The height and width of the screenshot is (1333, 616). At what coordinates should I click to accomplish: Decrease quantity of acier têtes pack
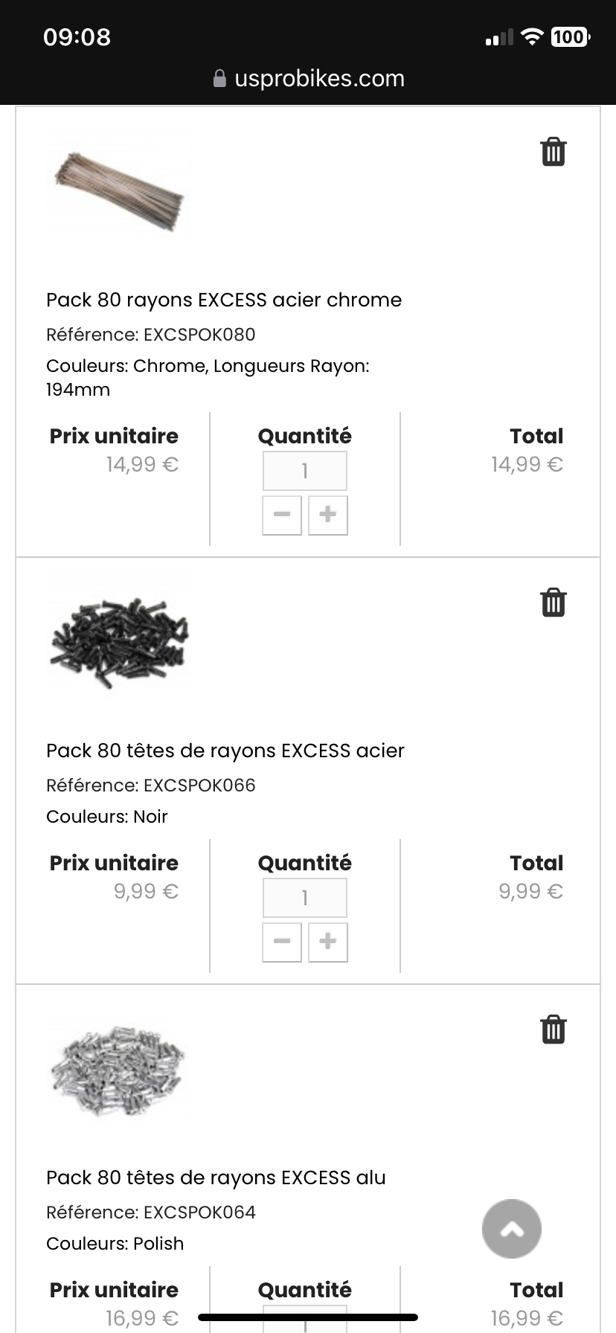(x=282, y=942)
